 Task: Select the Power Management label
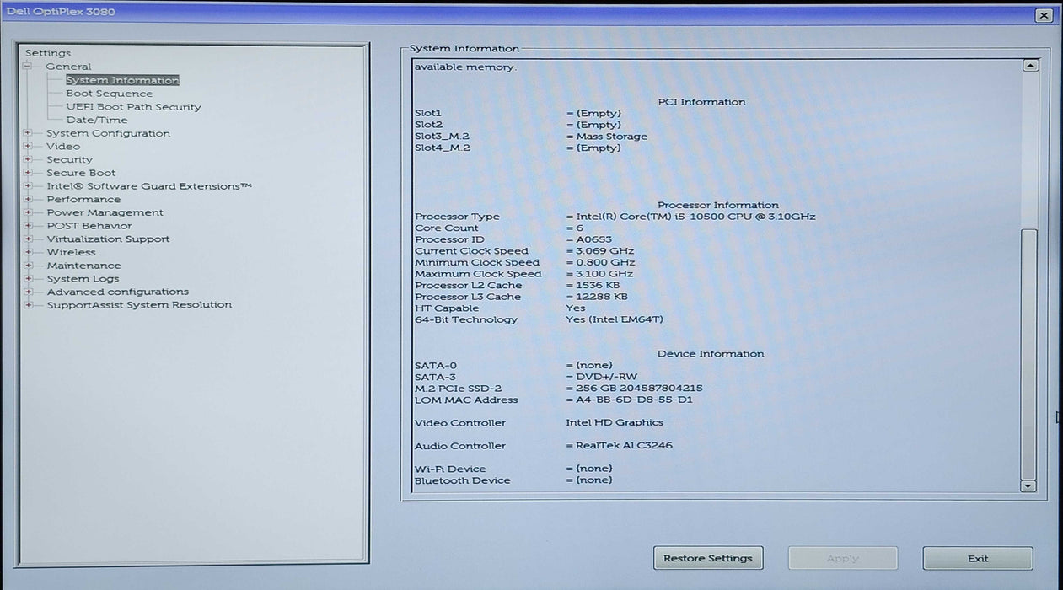[105, 212]
